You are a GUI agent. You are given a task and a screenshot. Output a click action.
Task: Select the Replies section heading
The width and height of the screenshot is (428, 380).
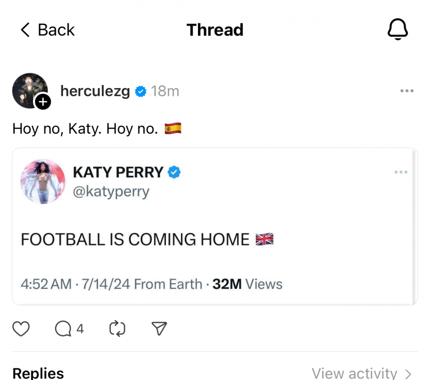pos(38,373)
